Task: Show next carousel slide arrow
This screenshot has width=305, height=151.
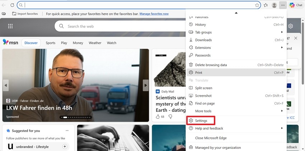Action: 145,85
